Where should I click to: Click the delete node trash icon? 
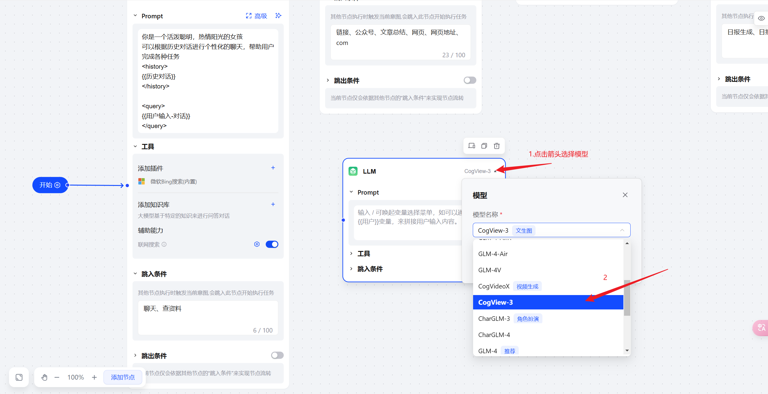pyautogui.click(x=496, y=146)
